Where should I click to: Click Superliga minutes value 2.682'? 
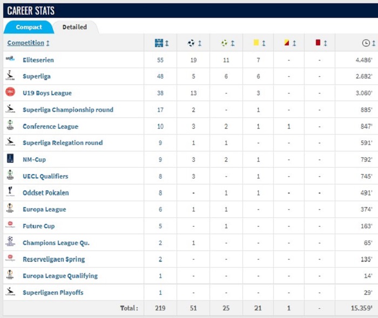[x=364, y=77]
